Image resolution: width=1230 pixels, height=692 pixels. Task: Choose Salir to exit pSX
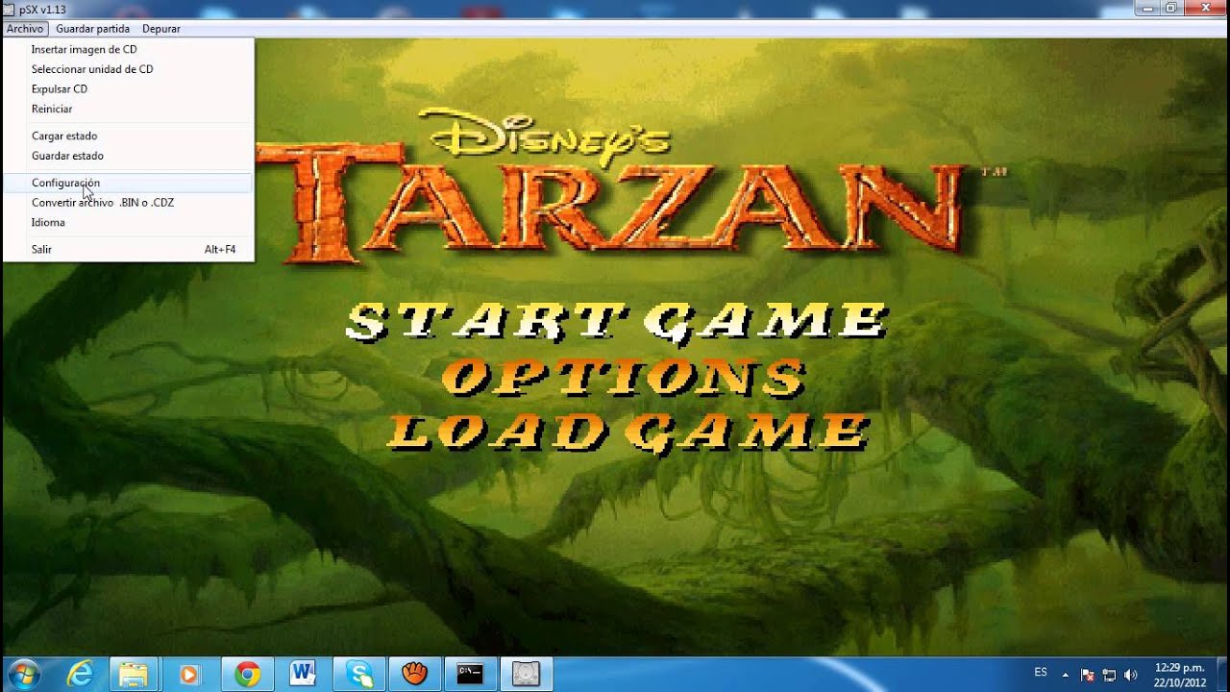point(128,249)
